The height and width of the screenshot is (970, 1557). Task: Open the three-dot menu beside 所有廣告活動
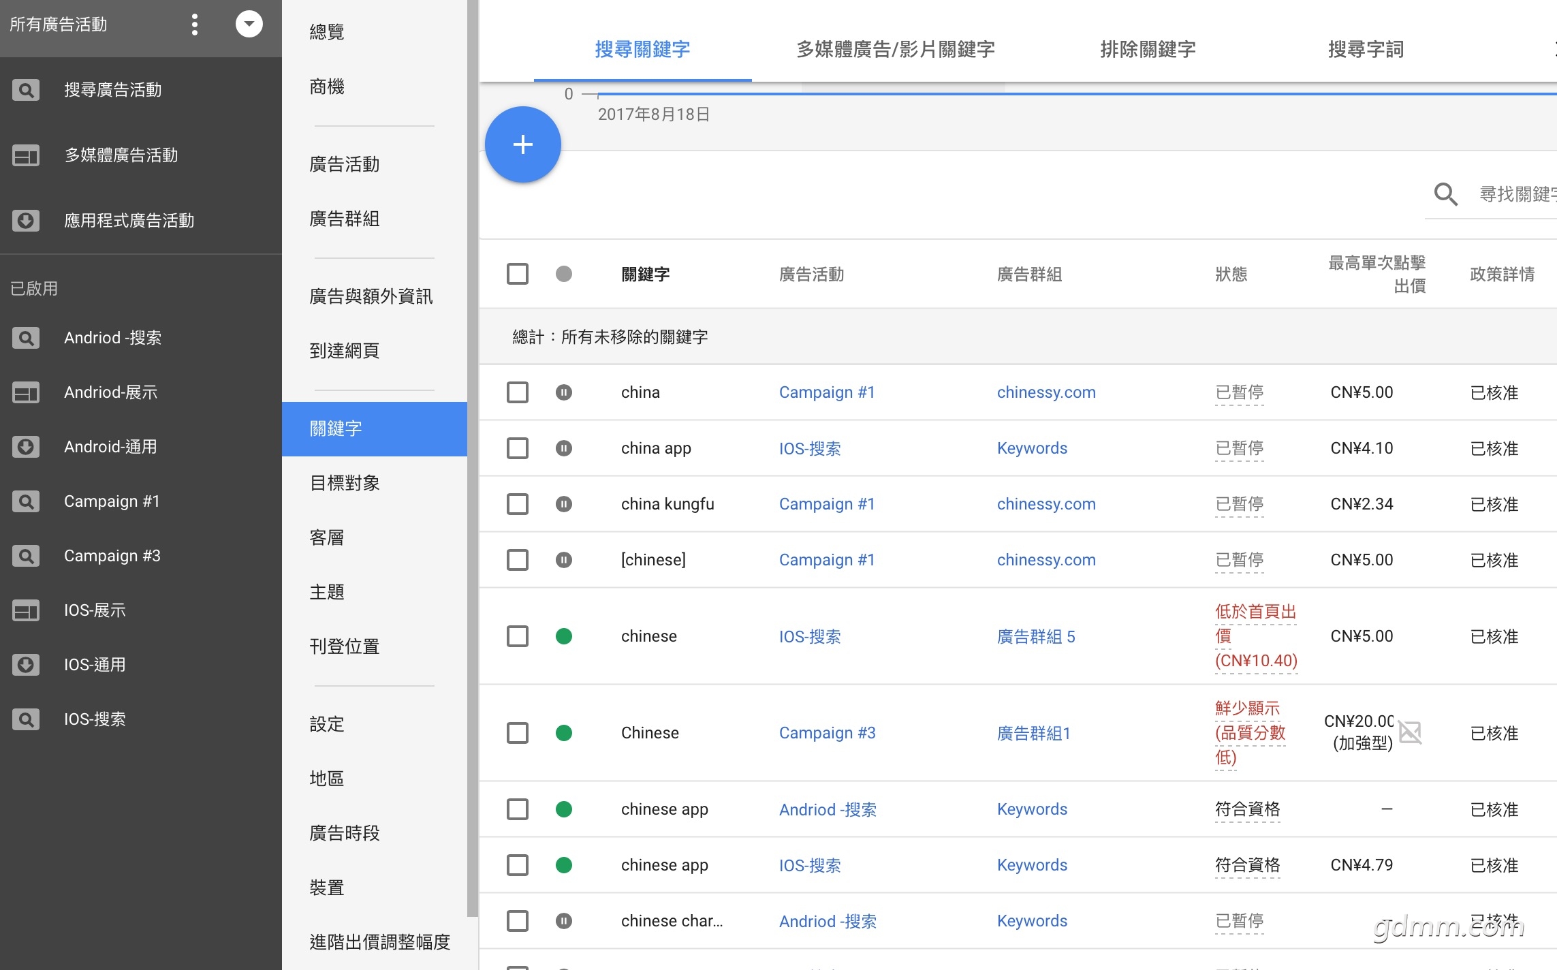point(195,25)
